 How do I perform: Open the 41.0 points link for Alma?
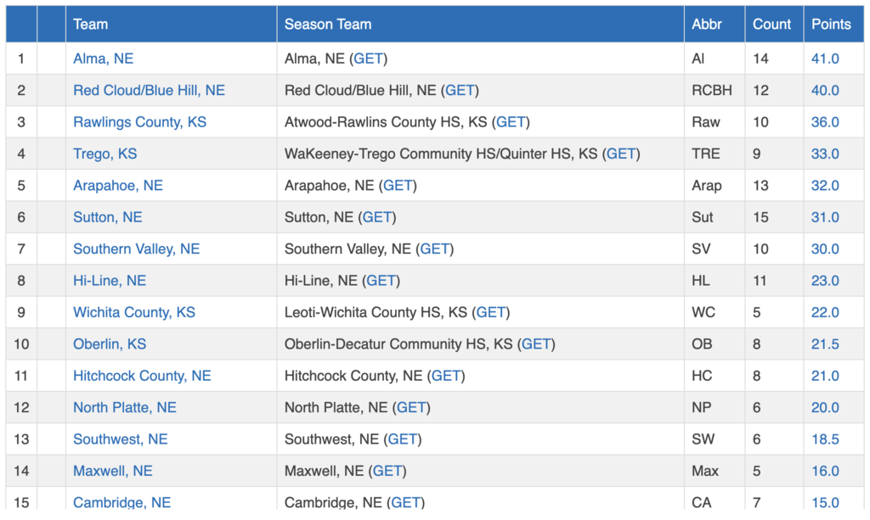[x=825, y=59]
